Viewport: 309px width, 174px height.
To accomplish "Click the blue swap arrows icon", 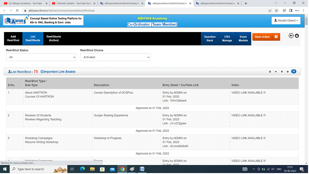I will pos(294,71).
